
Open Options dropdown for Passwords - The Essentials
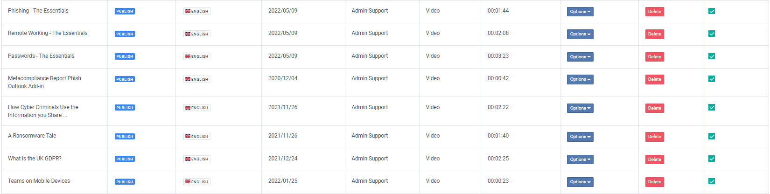(580, 57)
